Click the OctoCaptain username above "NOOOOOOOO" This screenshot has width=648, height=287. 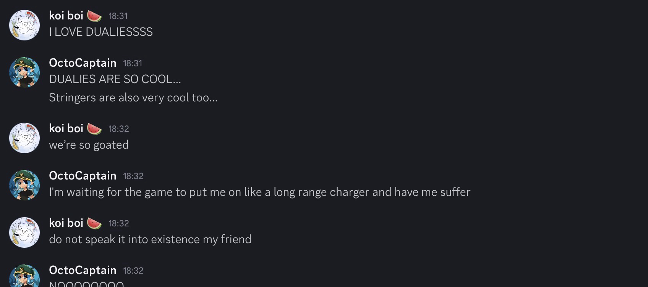pyautogui.click(x=83, y=270)
